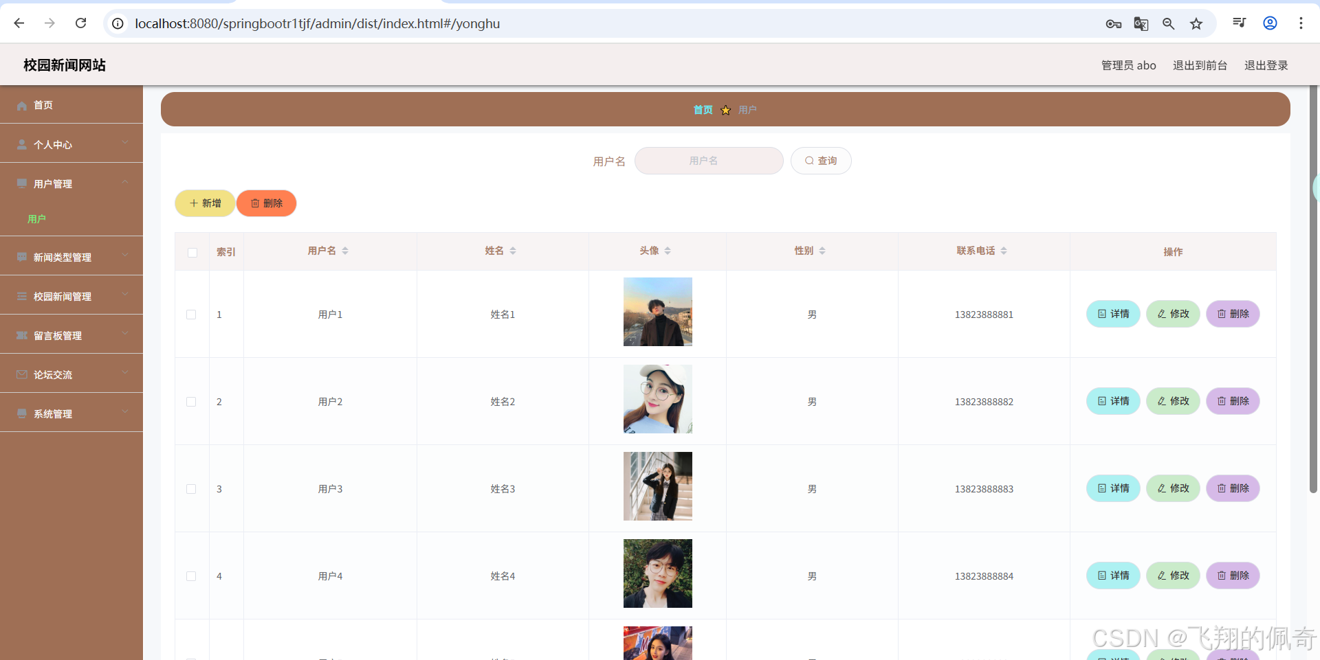Click the address bar URL
1320x660 pixels.
[x=317, y=23]
